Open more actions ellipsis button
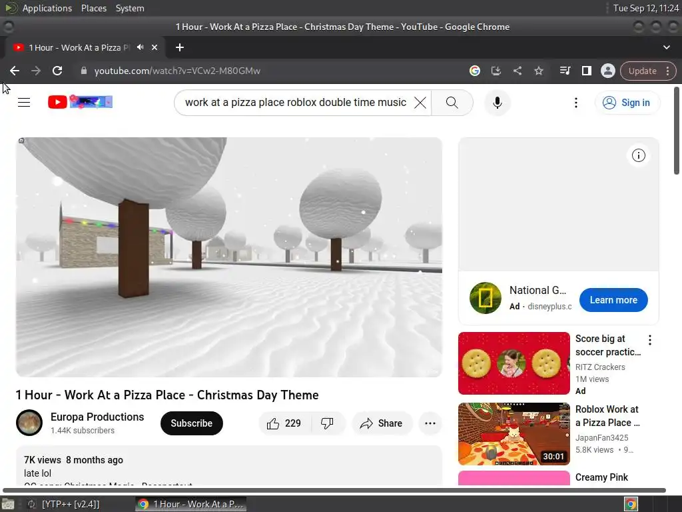Image resolution: width=682 pixels, height=512 pixels. coord(430,423)
